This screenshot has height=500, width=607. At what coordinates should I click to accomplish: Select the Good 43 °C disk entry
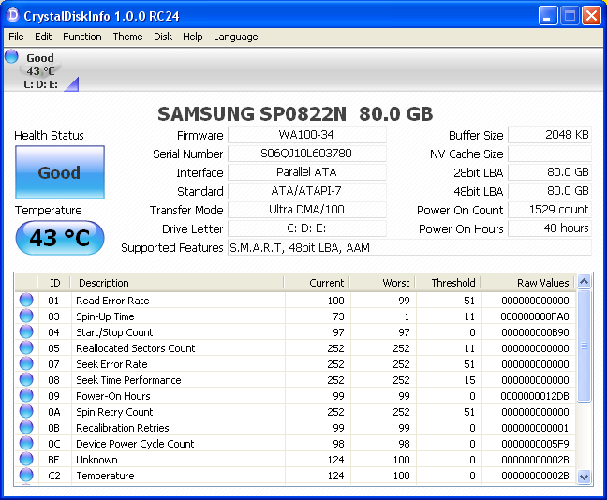40,70
